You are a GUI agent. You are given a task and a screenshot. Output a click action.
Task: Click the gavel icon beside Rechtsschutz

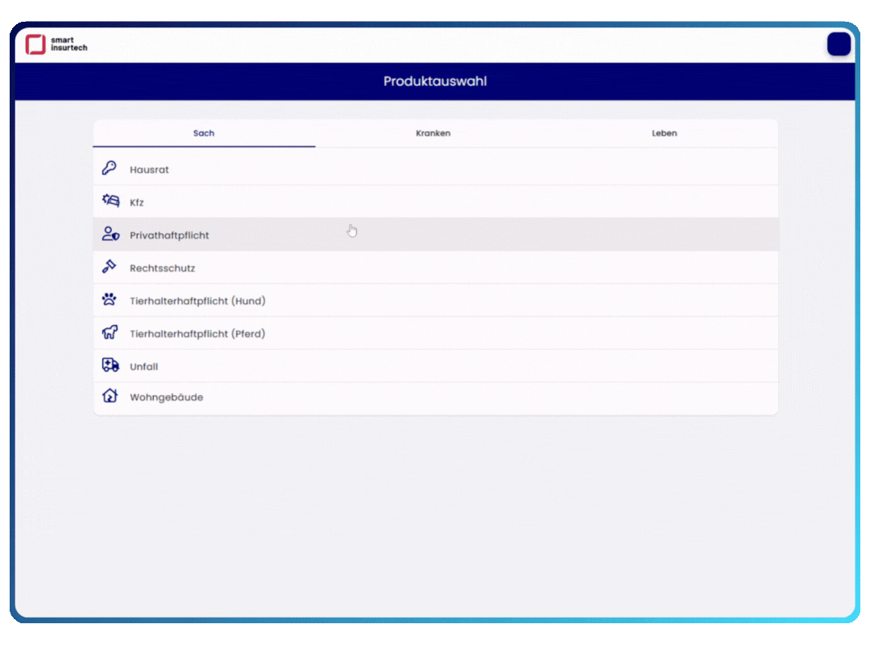click(x=110, y=267)
